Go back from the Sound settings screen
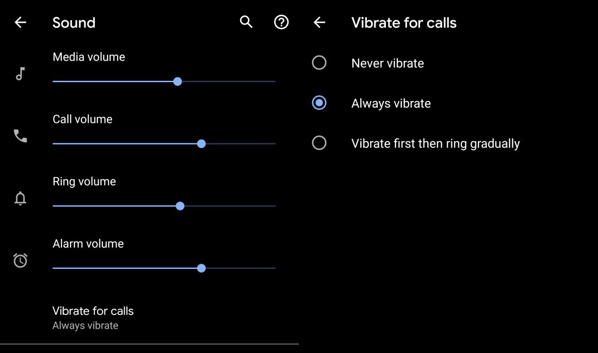This screenshot has height=353, width=598. [x=21, y=22]
